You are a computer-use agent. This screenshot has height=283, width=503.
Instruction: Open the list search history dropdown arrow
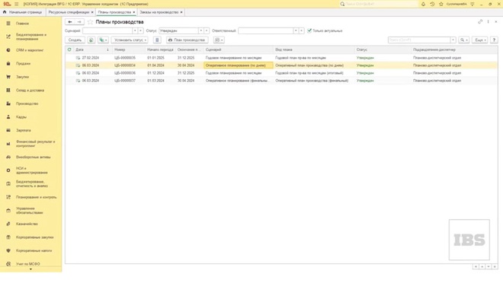[453, 40]
